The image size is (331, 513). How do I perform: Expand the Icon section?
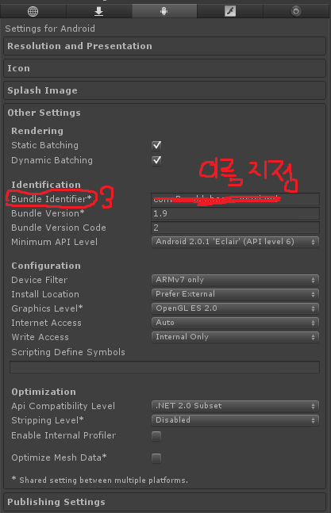pos(164,68)
